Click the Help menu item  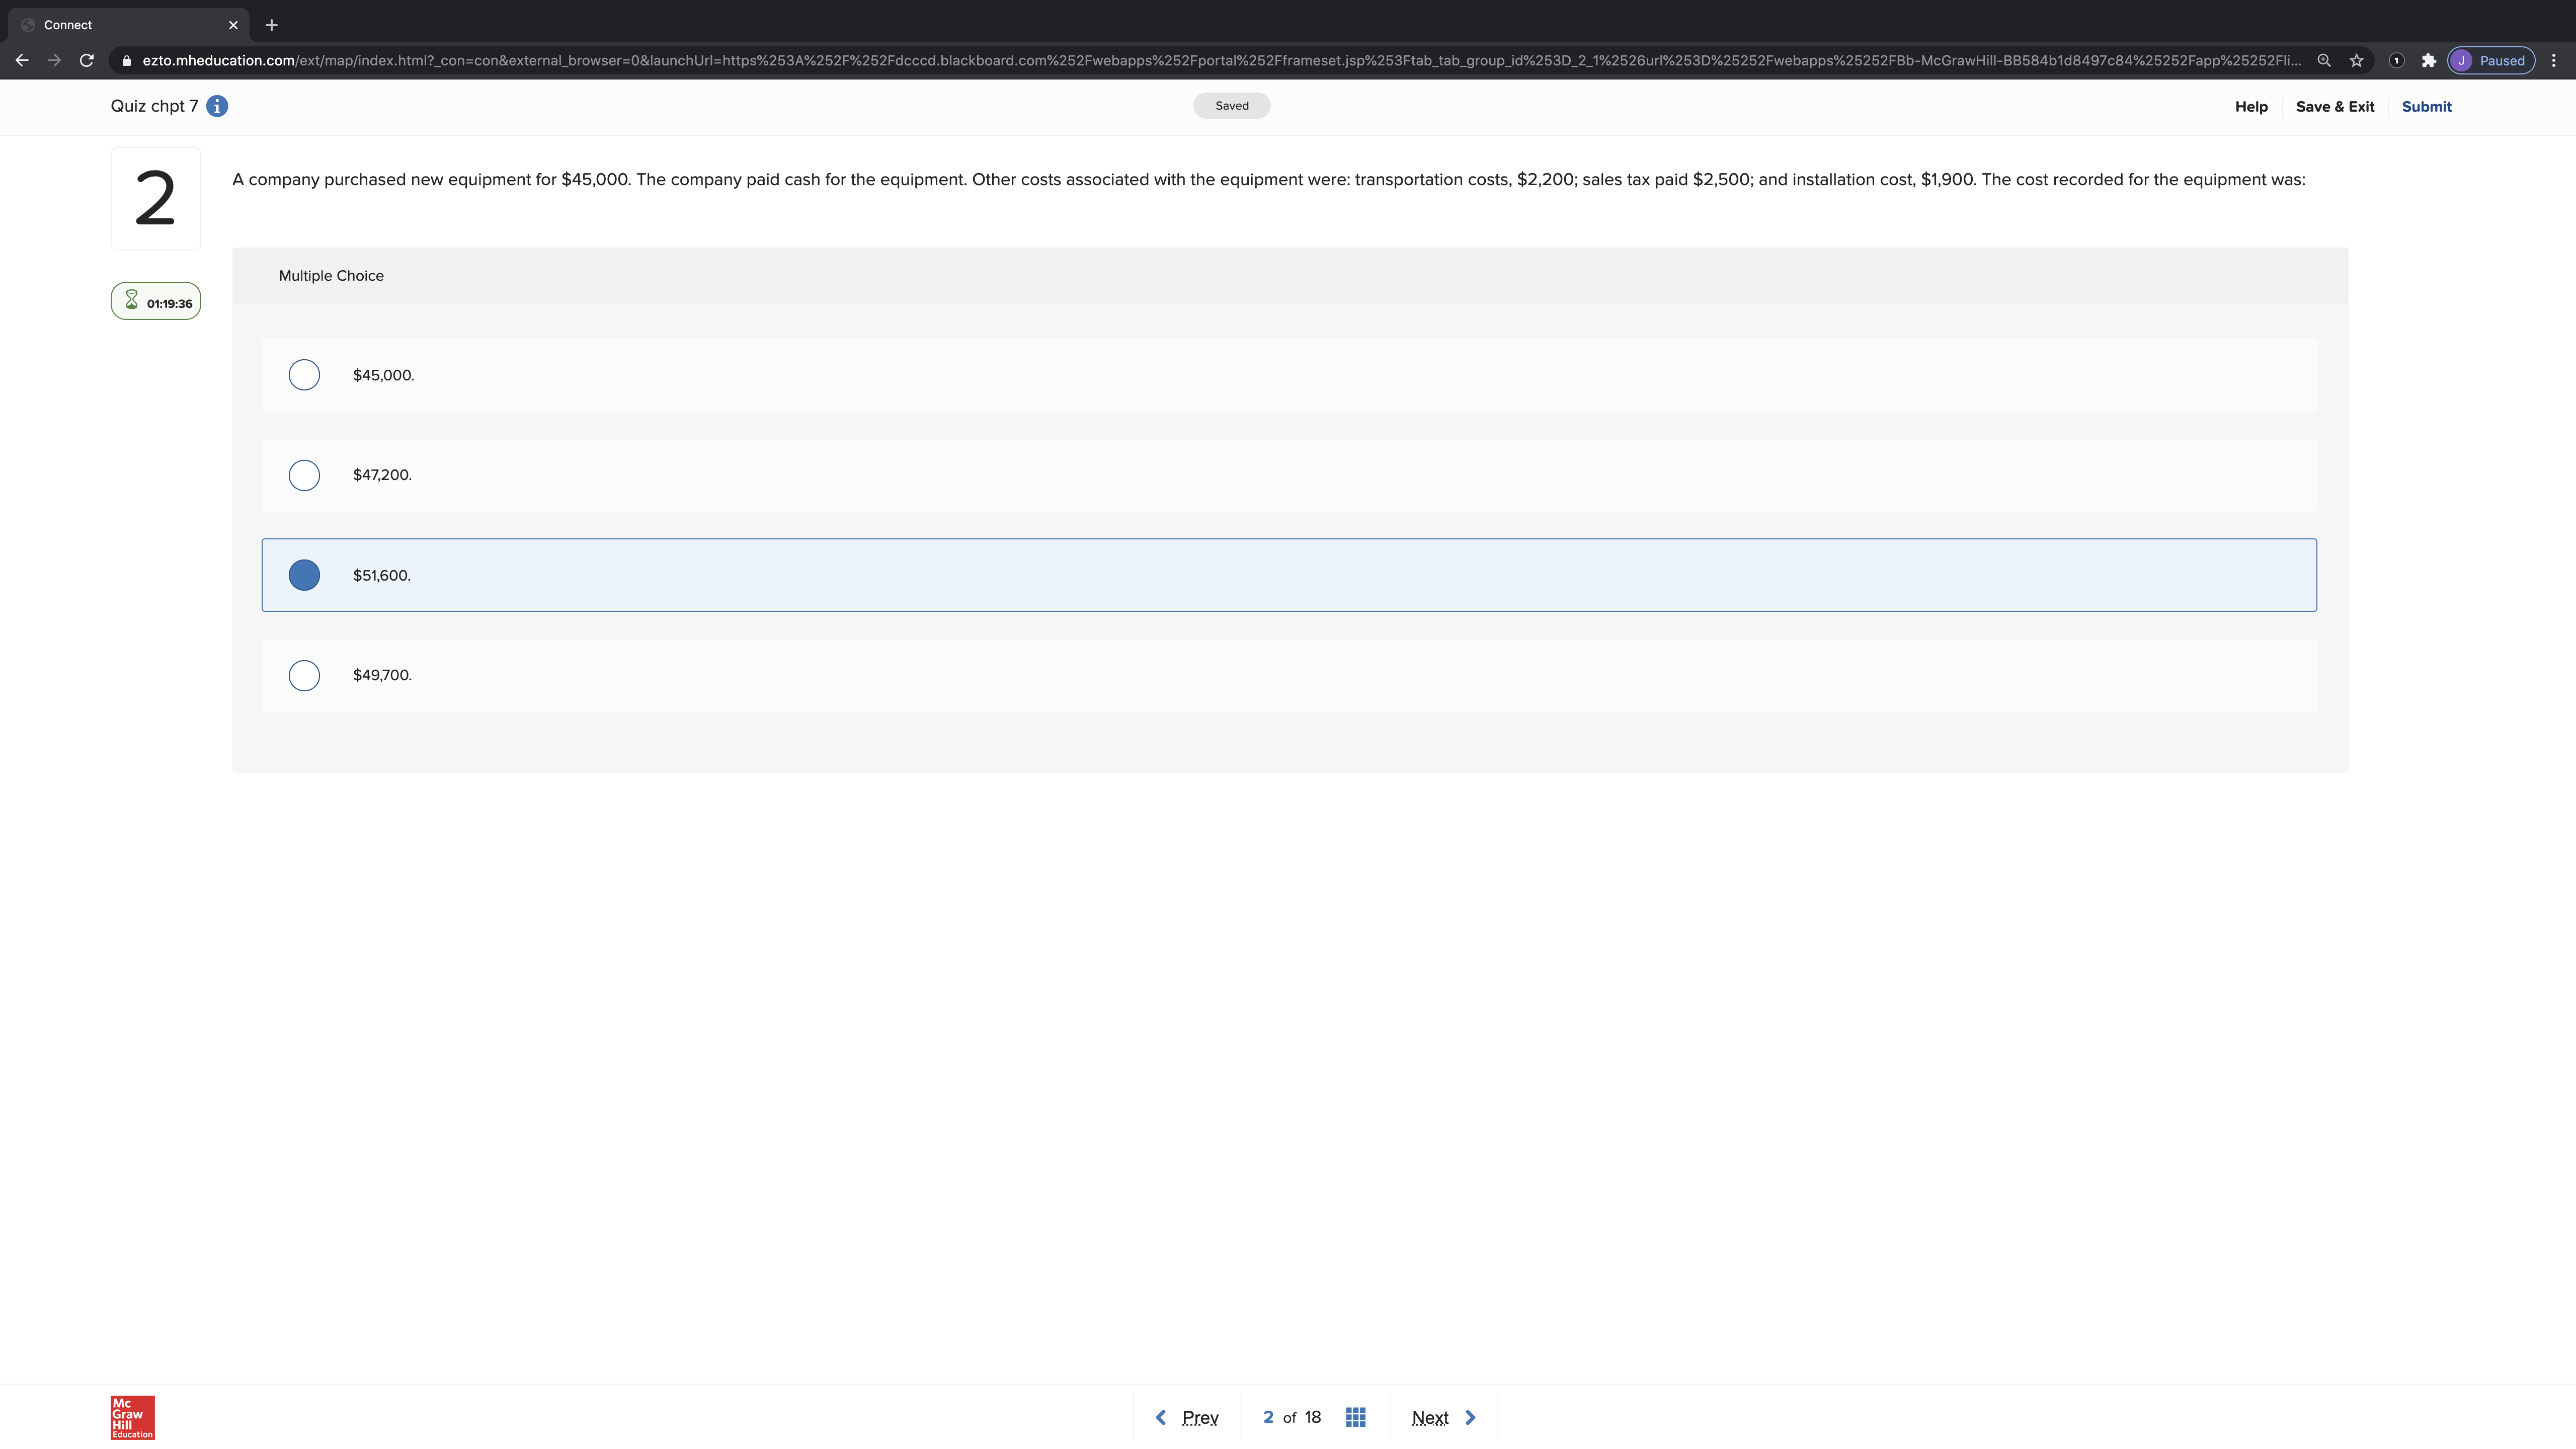tap(2251, 106)
